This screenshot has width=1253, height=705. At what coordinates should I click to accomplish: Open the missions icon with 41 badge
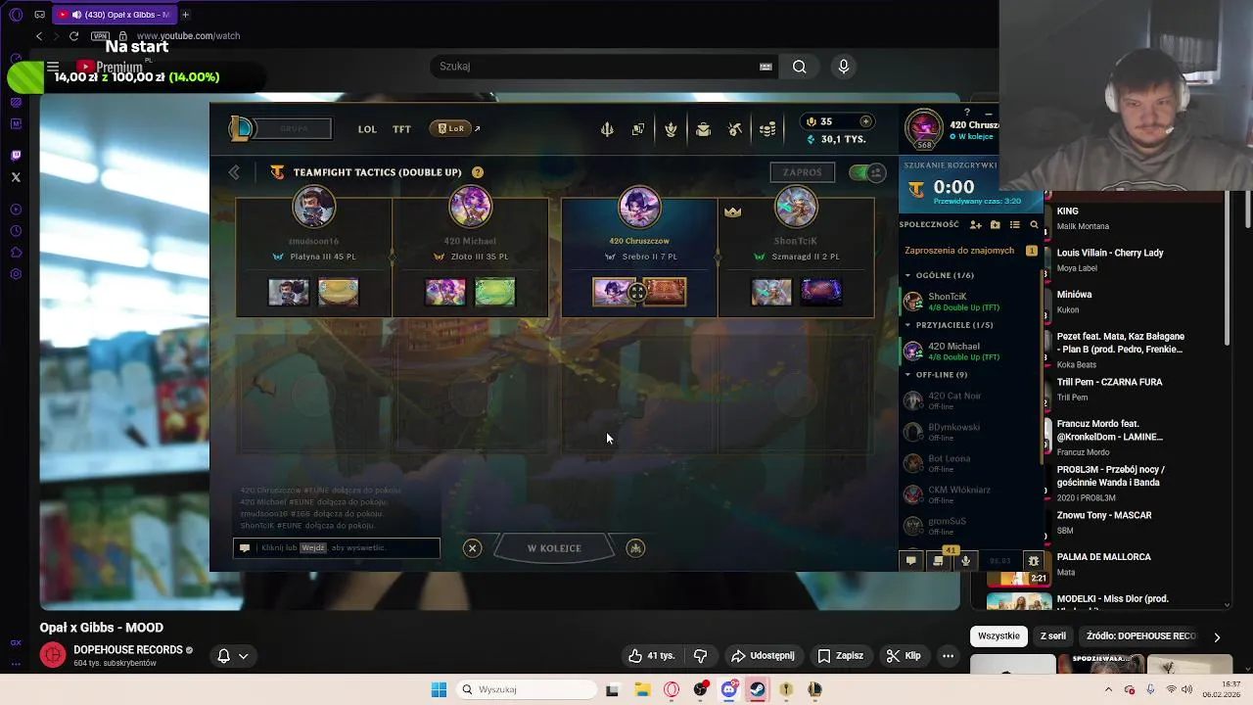(x=939, y=561)
